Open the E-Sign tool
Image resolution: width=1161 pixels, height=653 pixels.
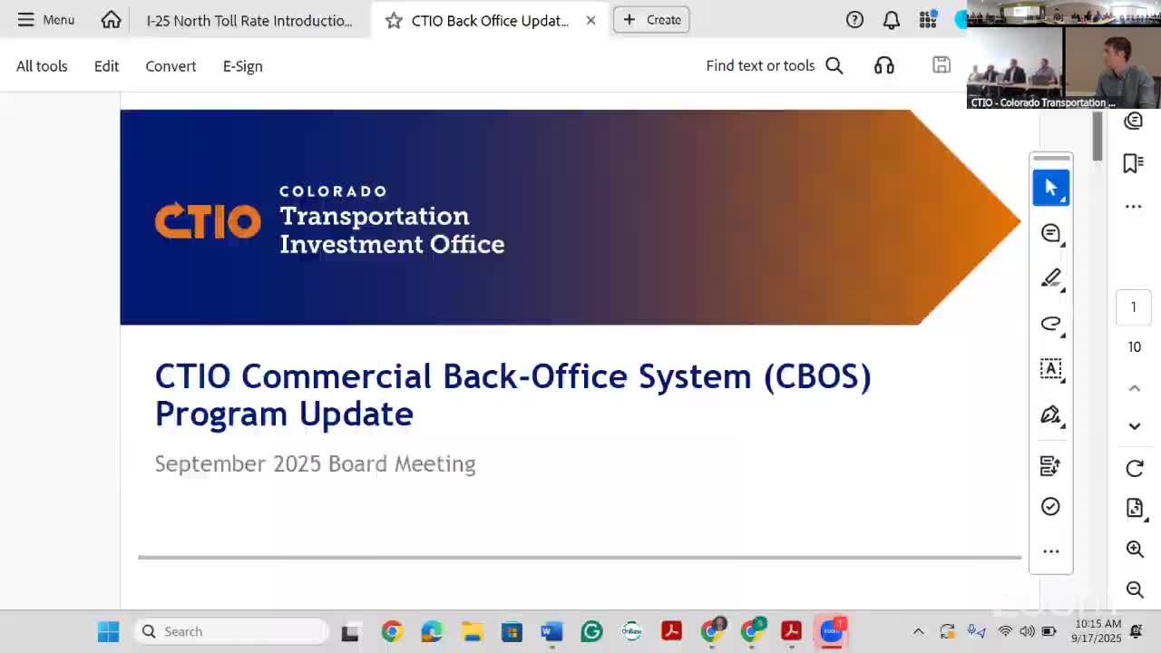point(242,66)
